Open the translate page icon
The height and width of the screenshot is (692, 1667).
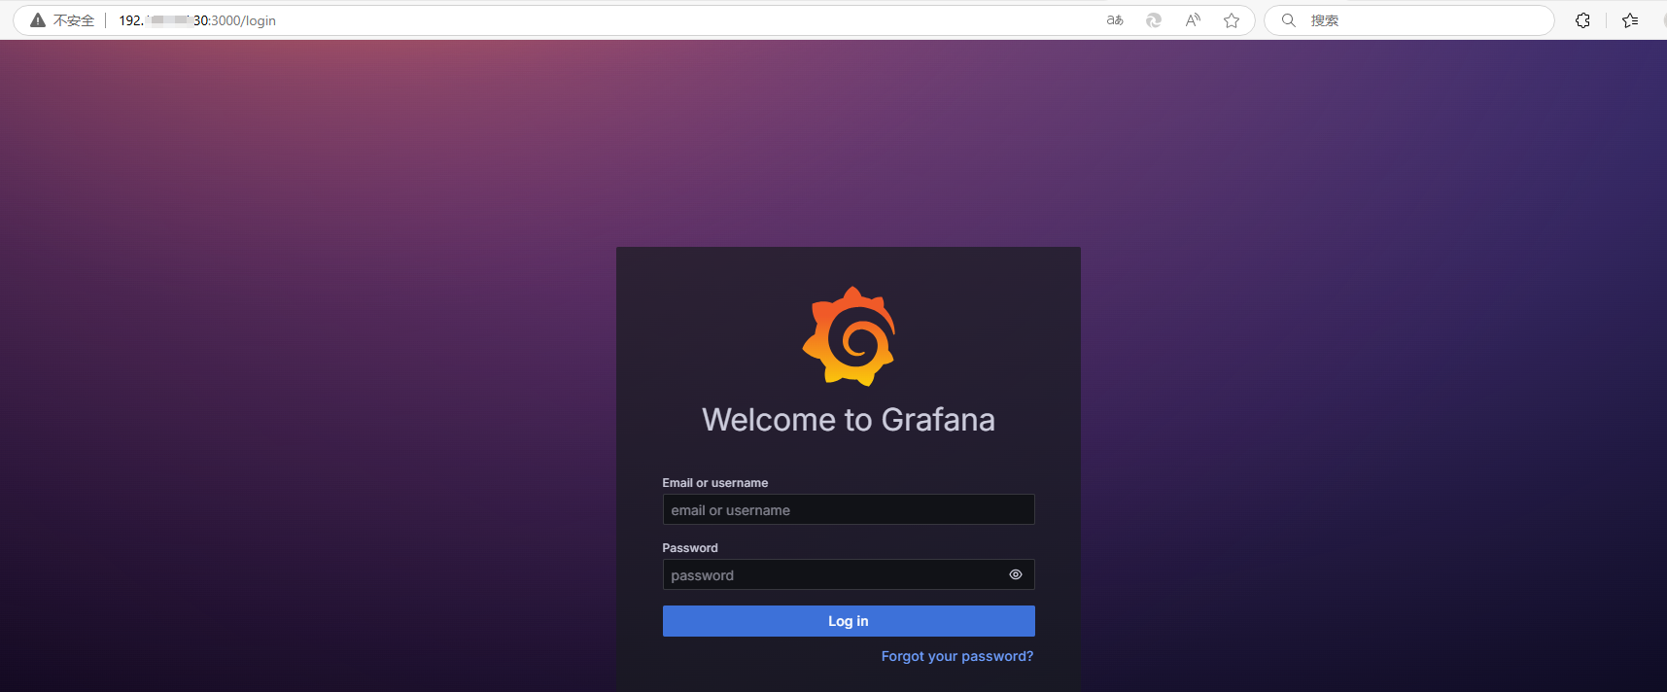tap(1115, 20)
